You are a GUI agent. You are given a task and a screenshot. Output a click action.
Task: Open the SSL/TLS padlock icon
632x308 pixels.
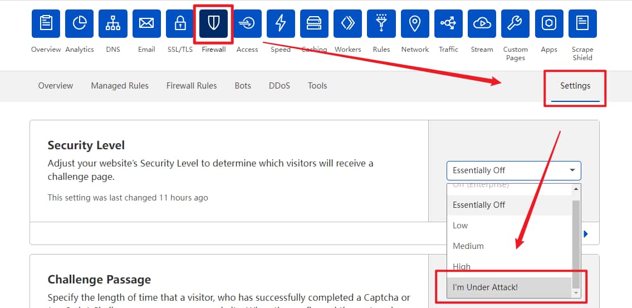pyautogui.click(x=180, y=23)
